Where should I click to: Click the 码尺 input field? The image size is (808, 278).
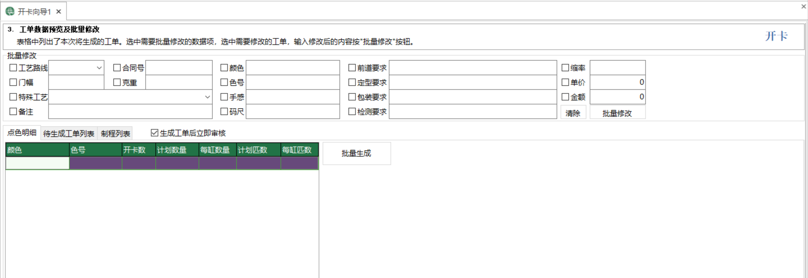293,111
